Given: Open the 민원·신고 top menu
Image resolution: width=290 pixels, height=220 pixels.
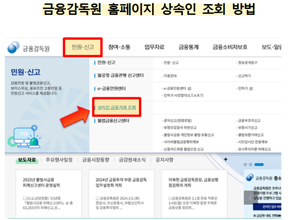Looking at the screenshot, I should tap(83, 47).
